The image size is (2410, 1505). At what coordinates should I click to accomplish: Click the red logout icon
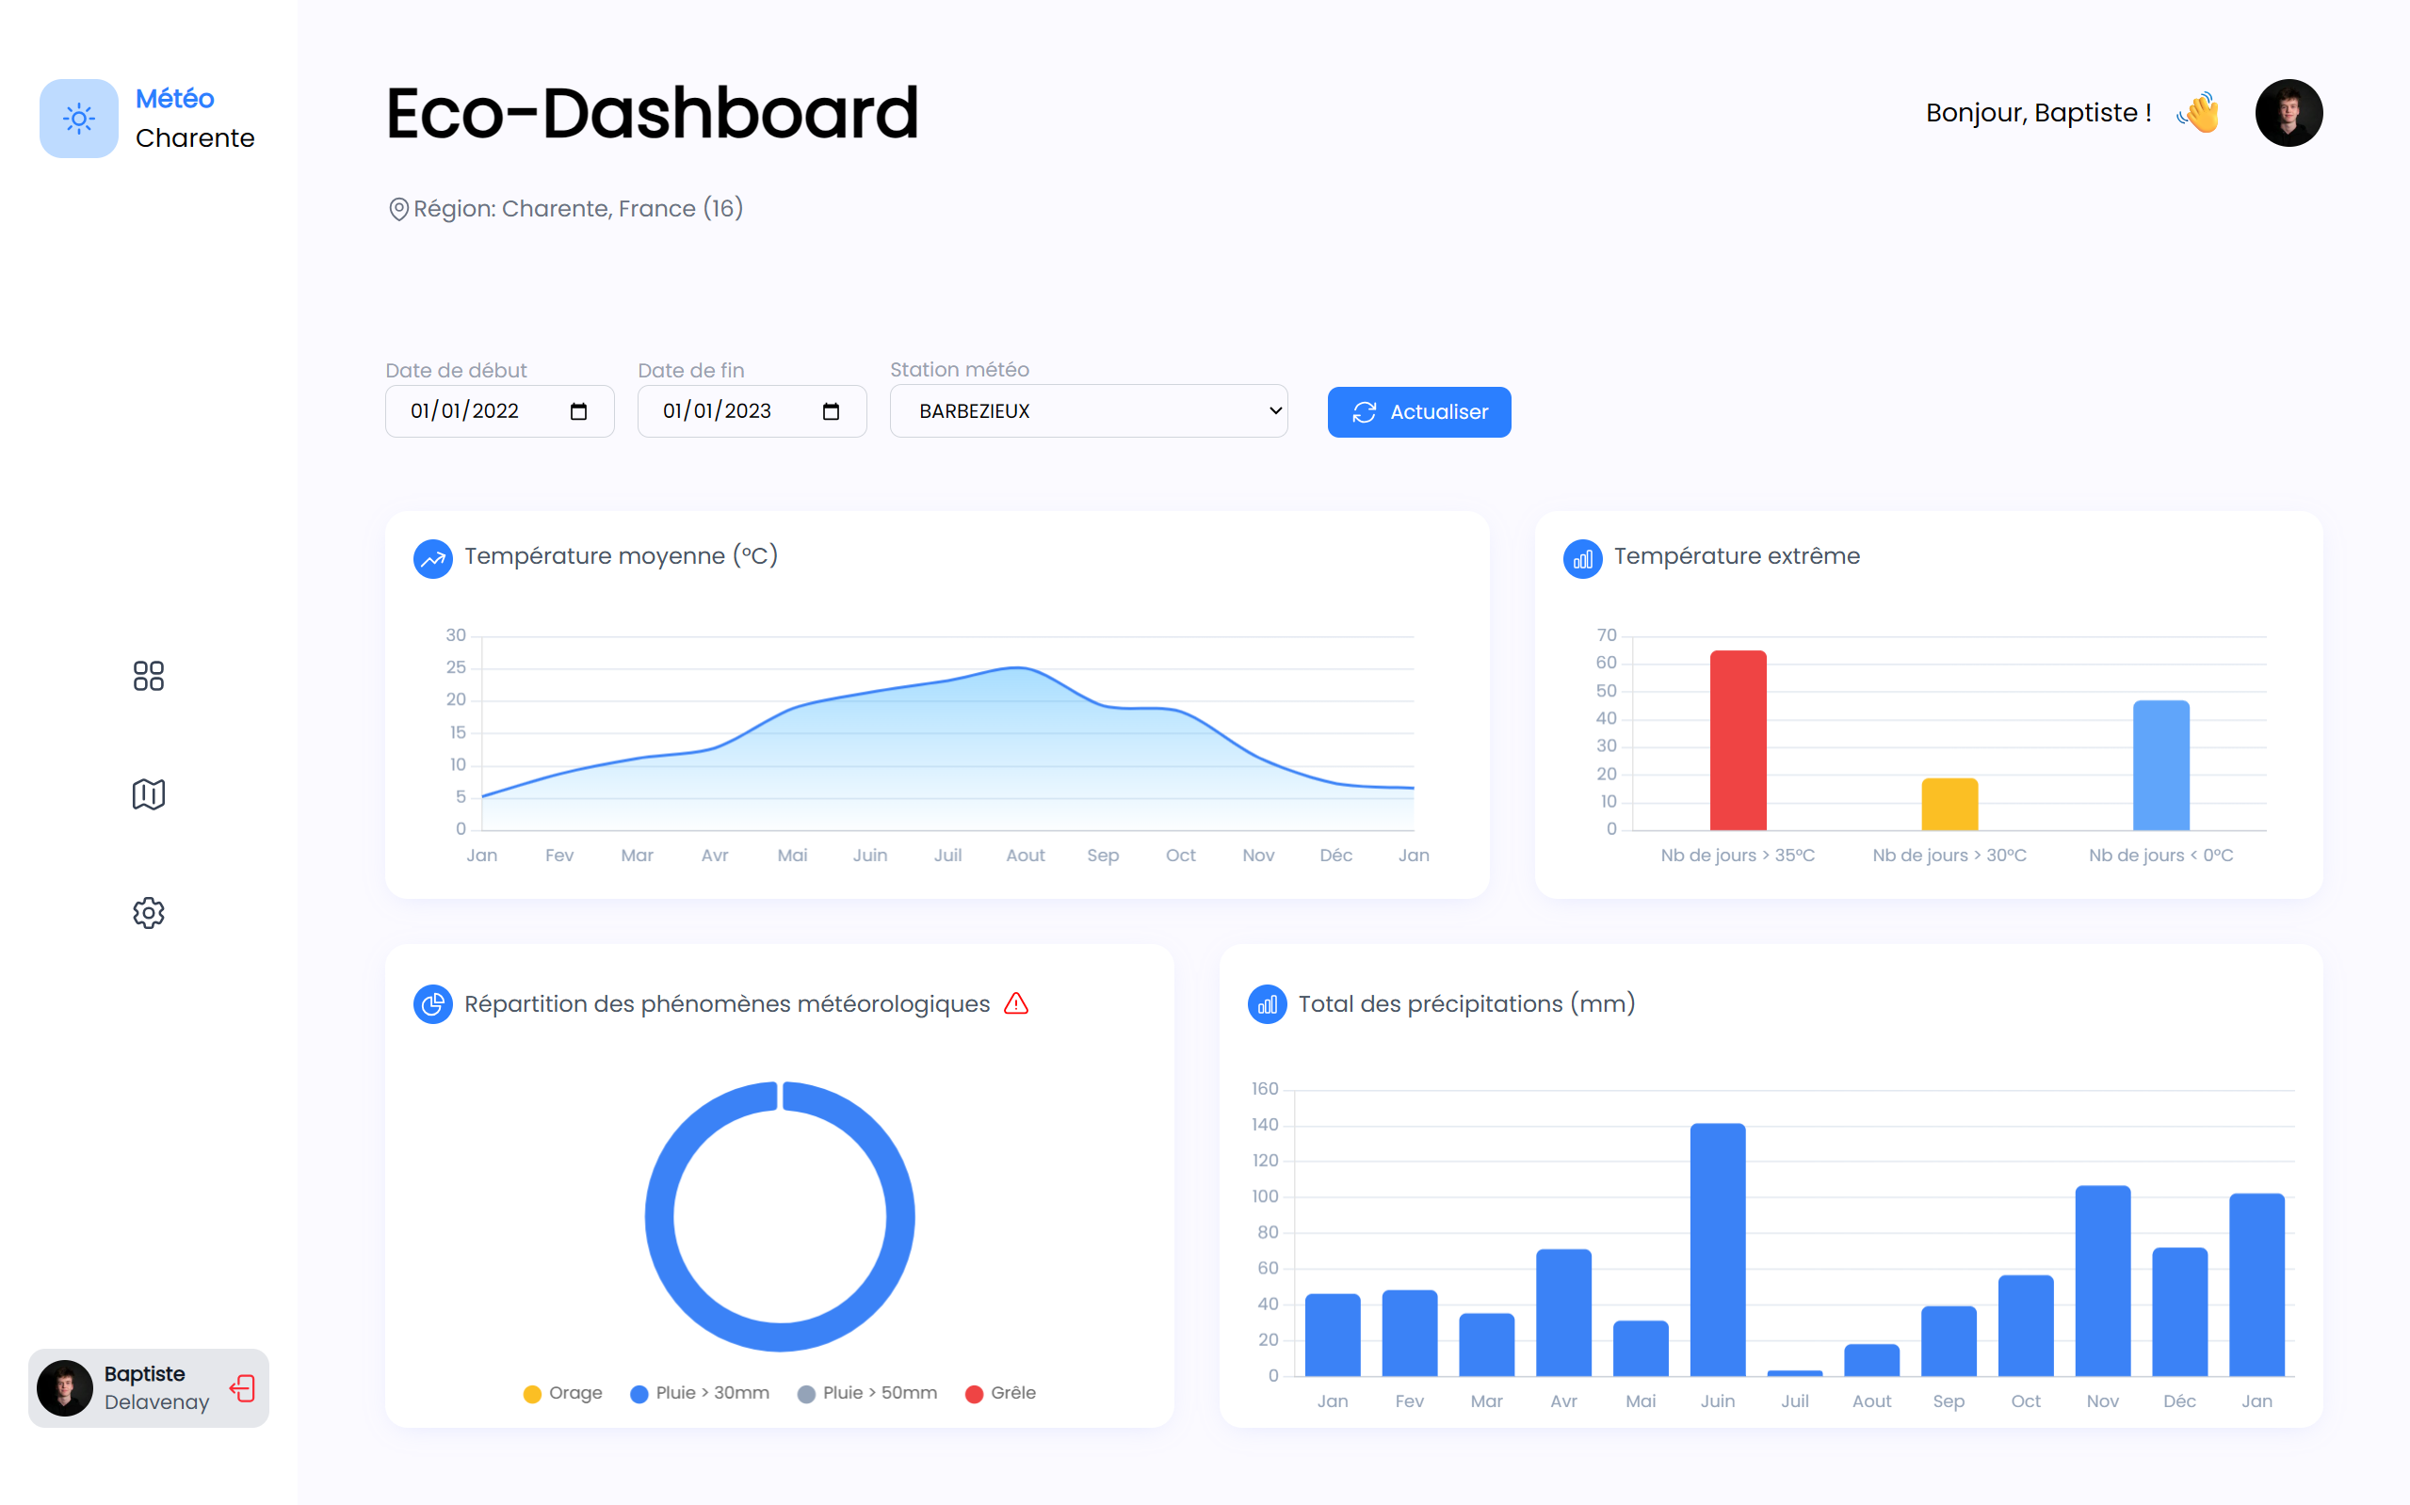pos(242,1387)
